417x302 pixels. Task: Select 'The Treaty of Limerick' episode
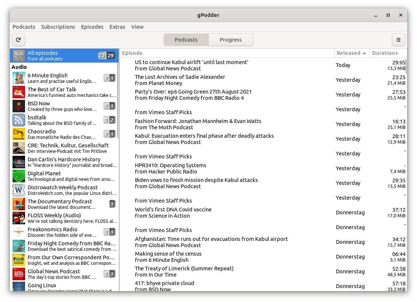[x=263, y=272]
